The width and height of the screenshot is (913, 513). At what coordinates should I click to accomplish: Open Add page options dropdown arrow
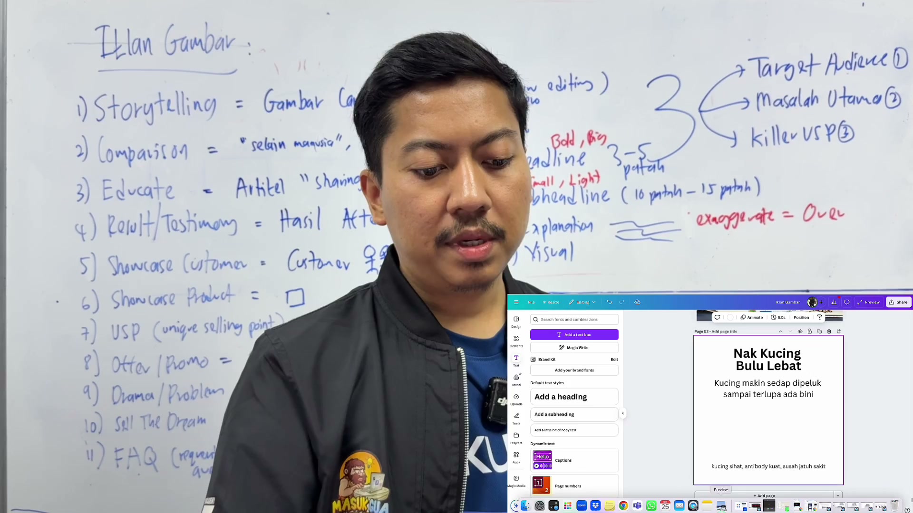pos(838,495)
